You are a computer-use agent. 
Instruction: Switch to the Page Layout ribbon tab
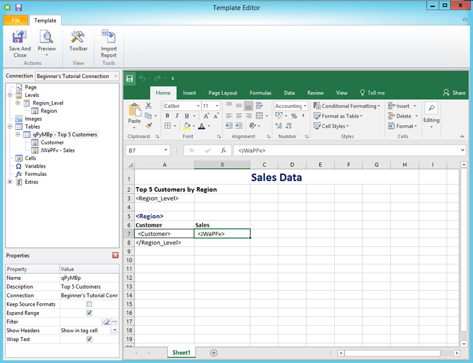coord(222,93)
